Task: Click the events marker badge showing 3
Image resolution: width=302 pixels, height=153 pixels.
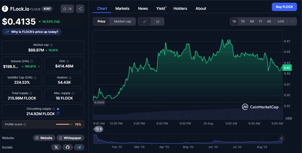Action: coord(98,129)
